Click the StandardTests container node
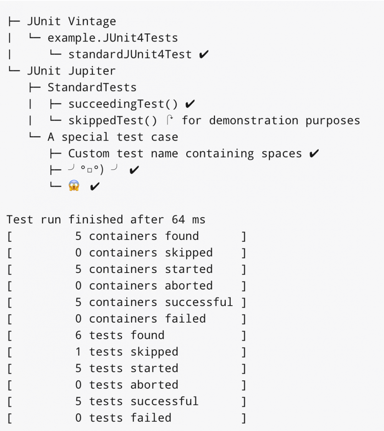384x431 pixels. tap(92, 88)
